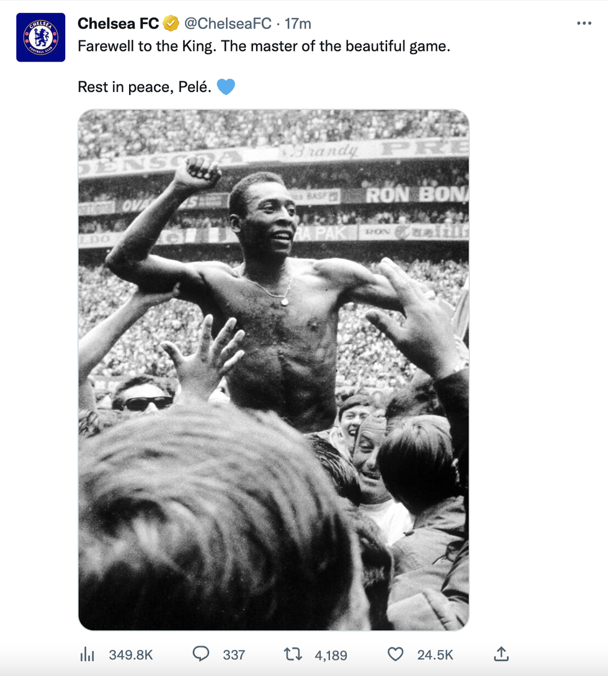Viewport: 608px width, 676px height.
Task: Click the blue heart emoji
Action: (x=226, y=87)
